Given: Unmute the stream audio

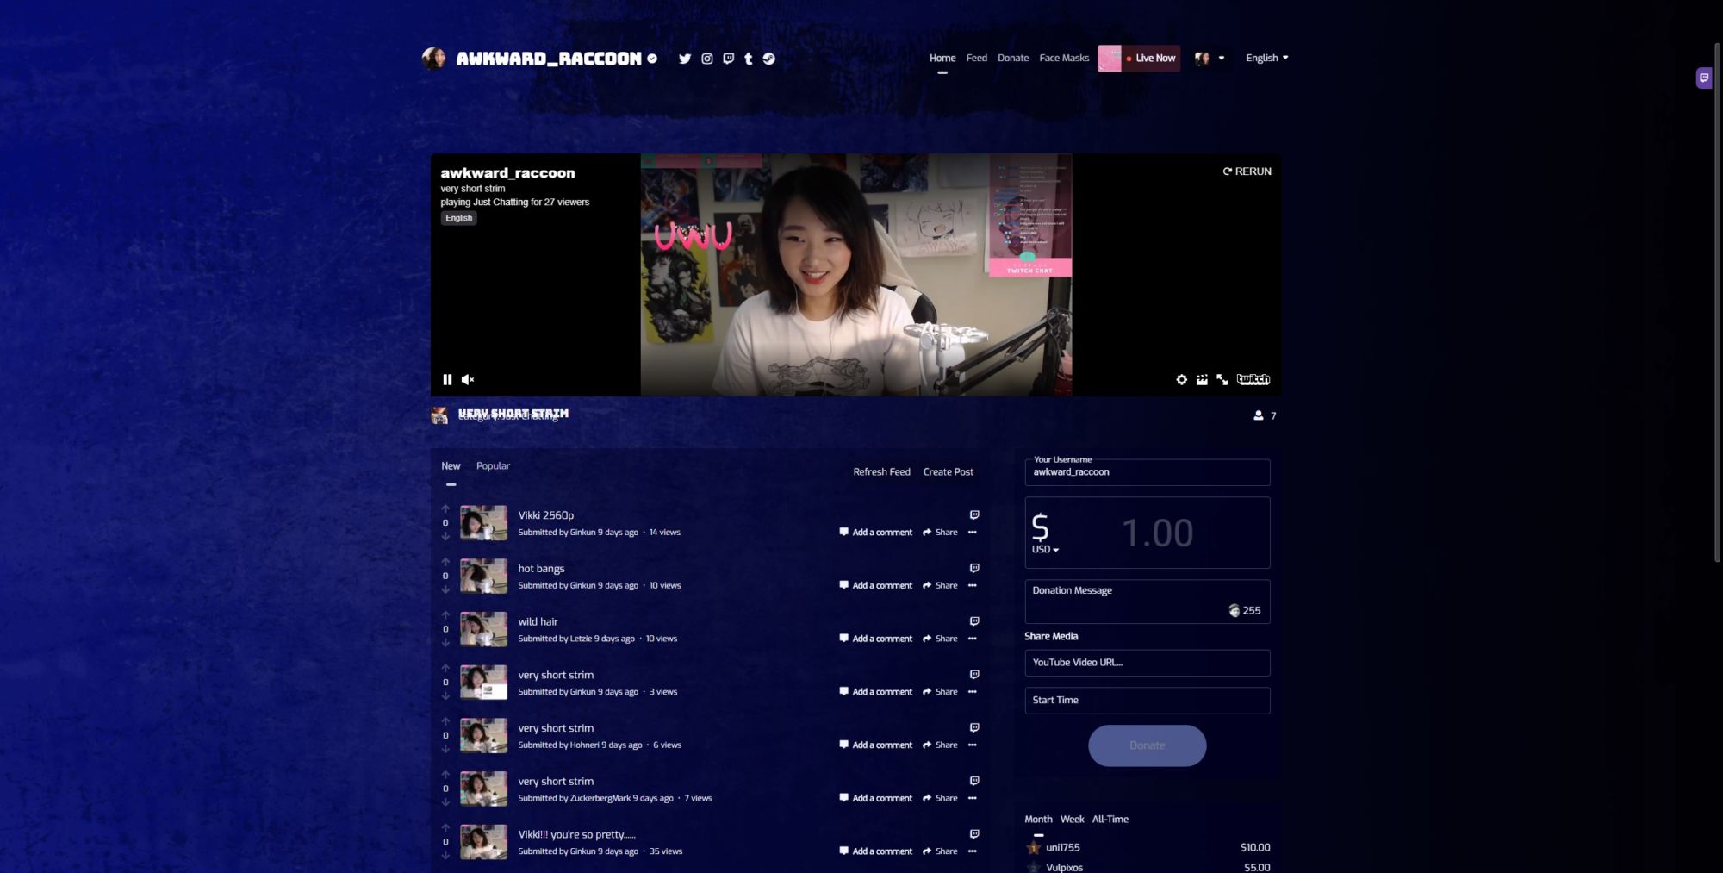Looking at the screenshot, I should [468, 379].
